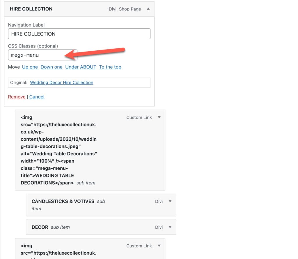
Task: Expand the CANDLESTICKS & VOTIVES item arrow
Action: tap(170, 201)
